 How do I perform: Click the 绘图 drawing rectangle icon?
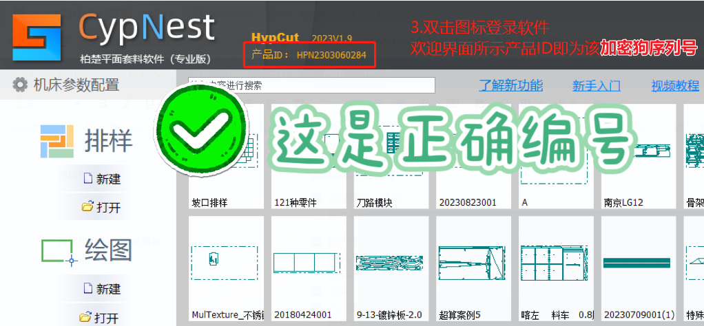pyautogui.click(x=59, y=253)
